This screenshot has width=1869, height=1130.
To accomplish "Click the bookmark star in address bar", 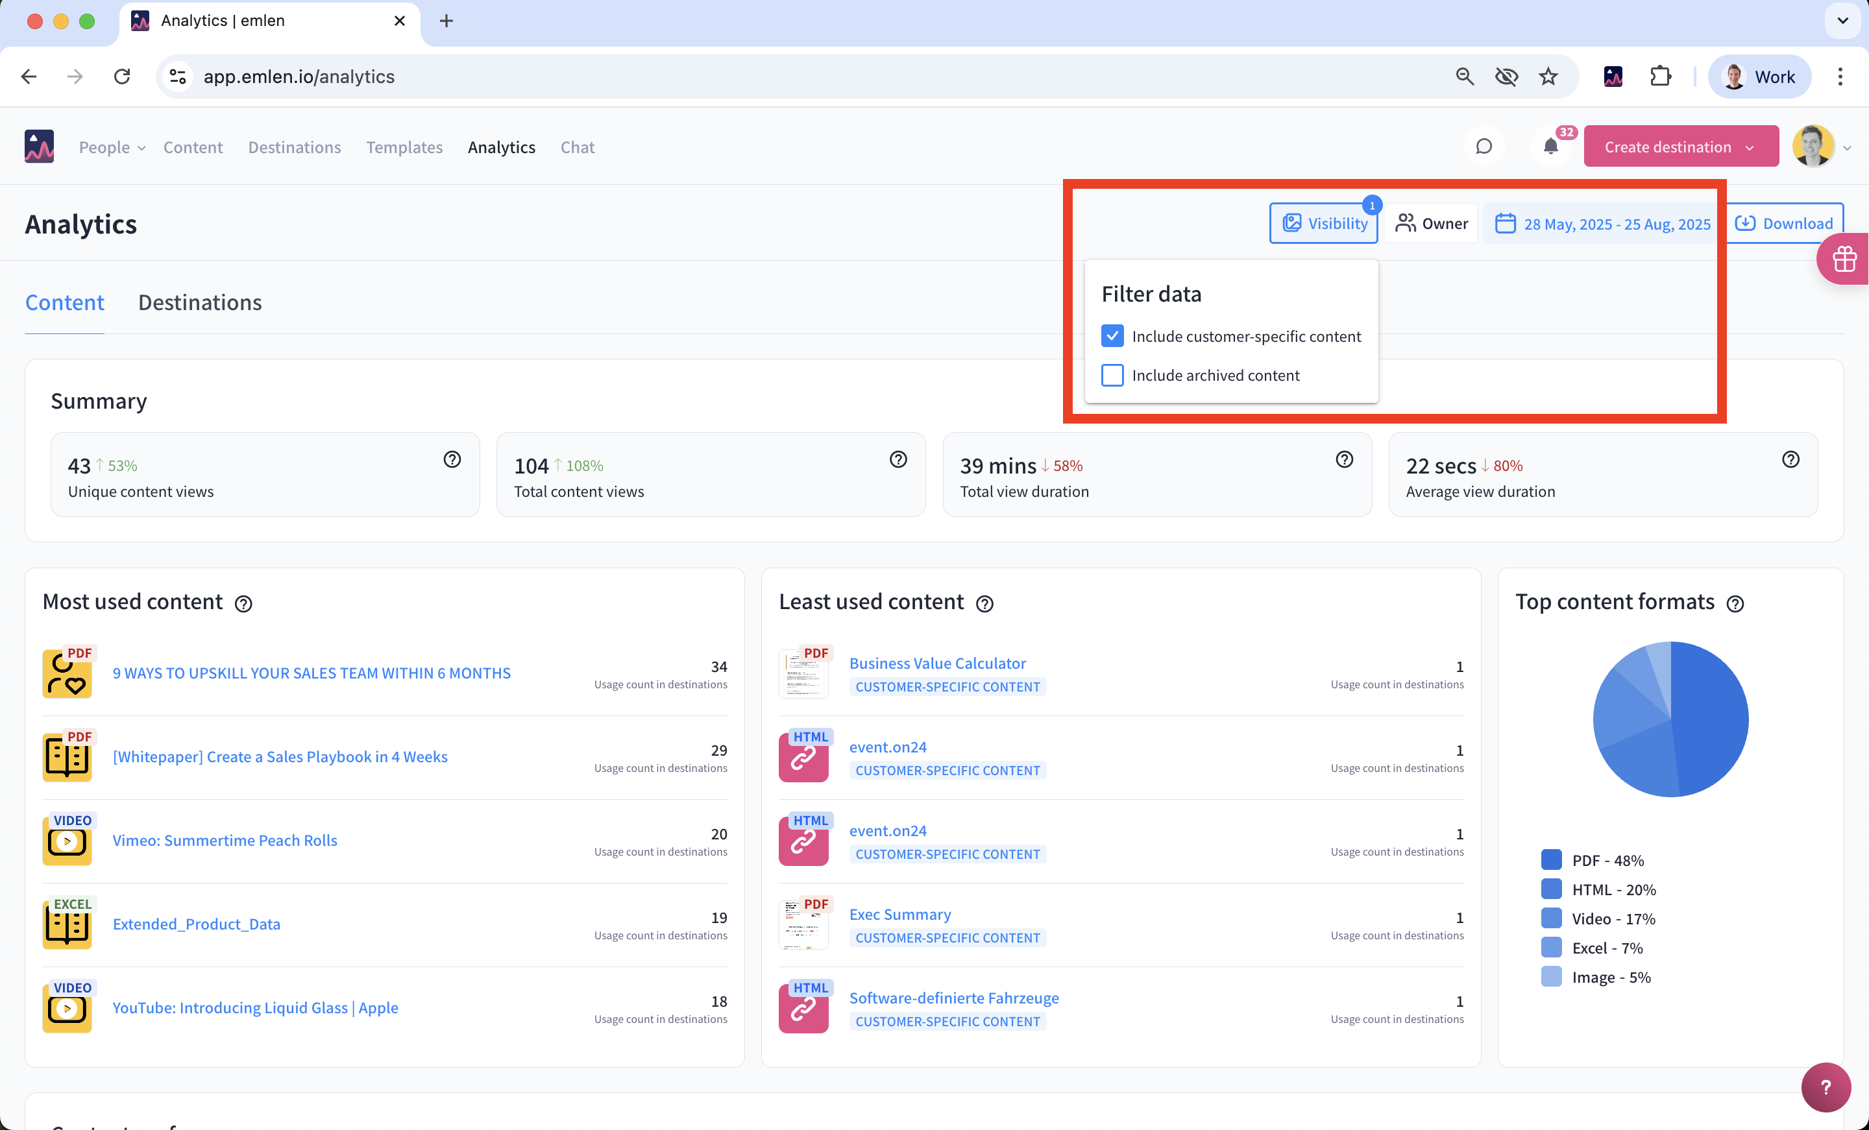I will pos(1548,77).
